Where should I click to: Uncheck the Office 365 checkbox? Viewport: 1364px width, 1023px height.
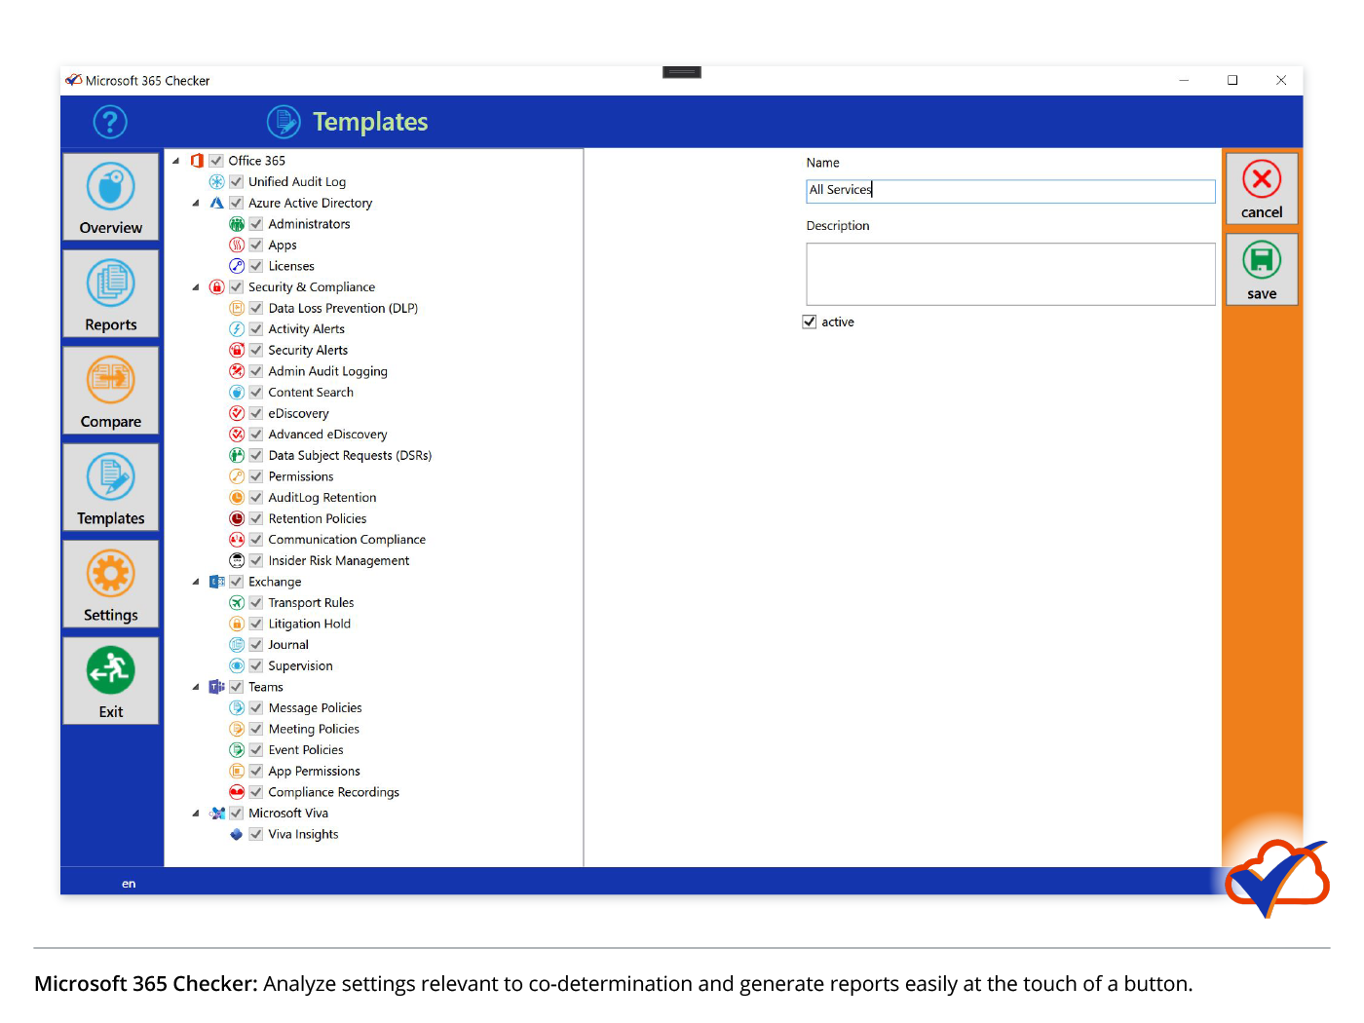(x=216, y=161)
